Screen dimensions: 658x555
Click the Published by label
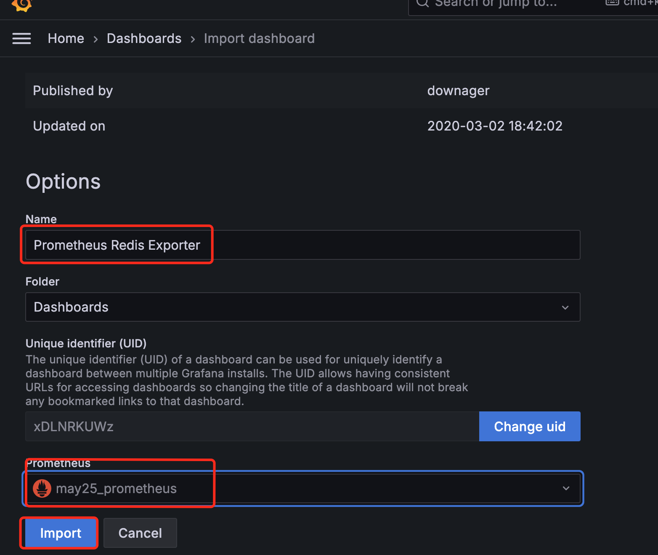73,91
